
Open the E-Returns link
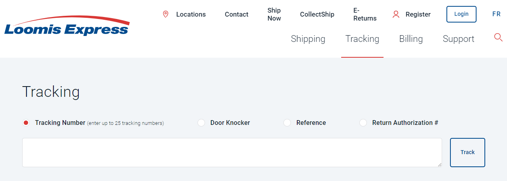(365, 14)
